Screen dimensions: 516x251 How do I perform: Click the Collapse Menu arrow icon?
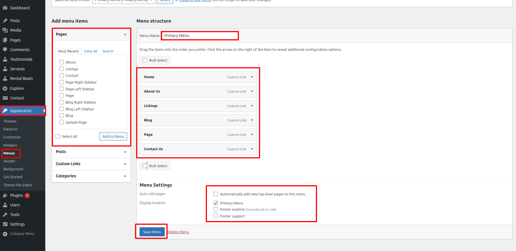(5, 234)
